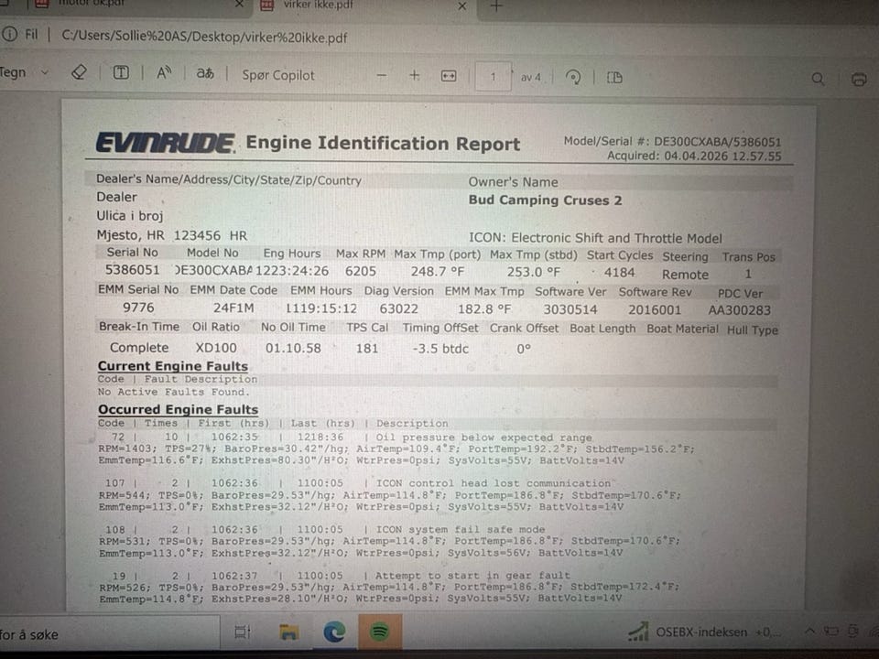The image size is (879, 659).
Task: Click the 'Occurred Engine Faults' heading
Action: point(179,409)
